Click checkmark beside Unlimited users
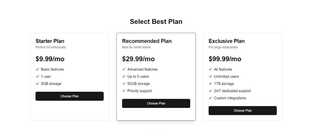 tap(210, 76)
